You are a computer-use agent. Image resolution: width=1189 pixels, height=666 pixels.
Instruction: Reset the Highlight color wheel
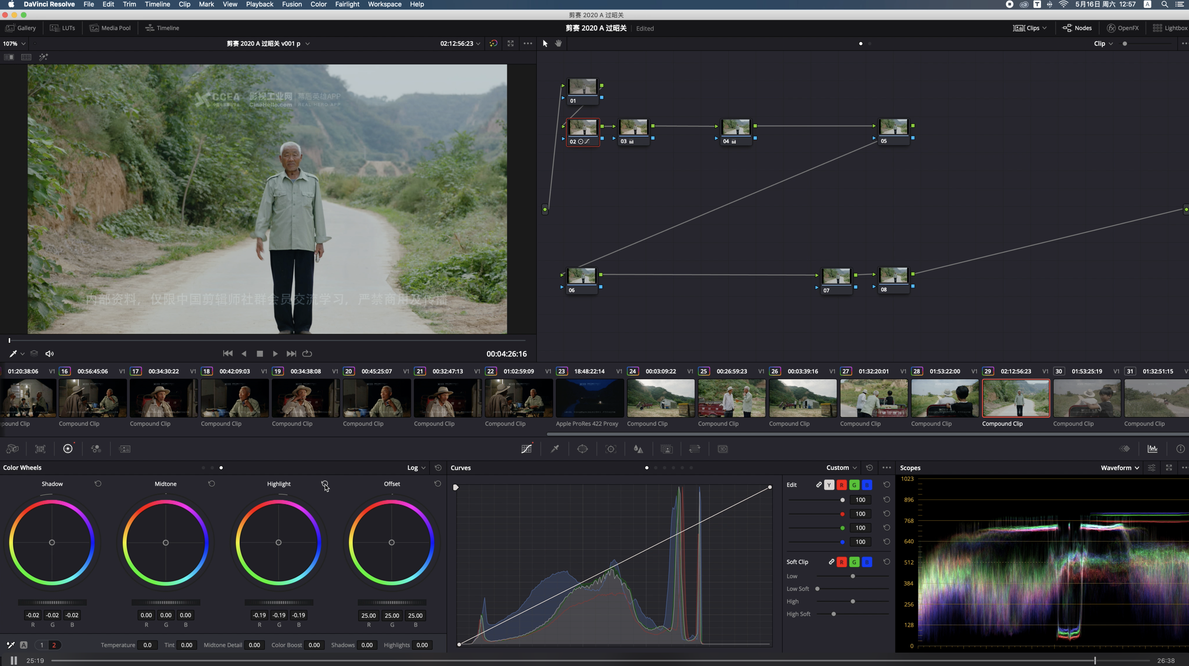(325, 484)
